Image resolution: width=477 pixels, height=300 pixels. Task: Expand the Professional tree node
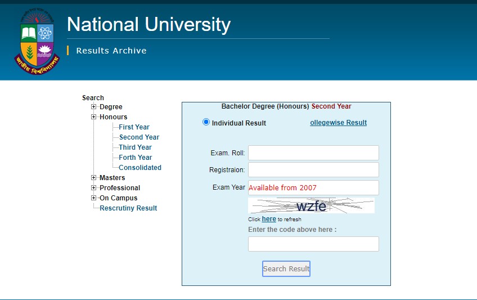94,188
